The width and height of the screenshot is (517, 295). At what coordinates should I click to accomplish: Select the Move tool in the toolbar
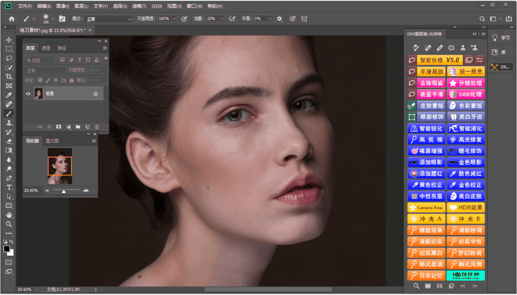[x=9, y=40]
